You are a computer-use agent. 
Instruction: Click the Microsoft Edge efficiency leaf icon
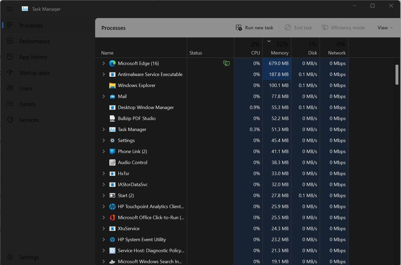point(226,63)
